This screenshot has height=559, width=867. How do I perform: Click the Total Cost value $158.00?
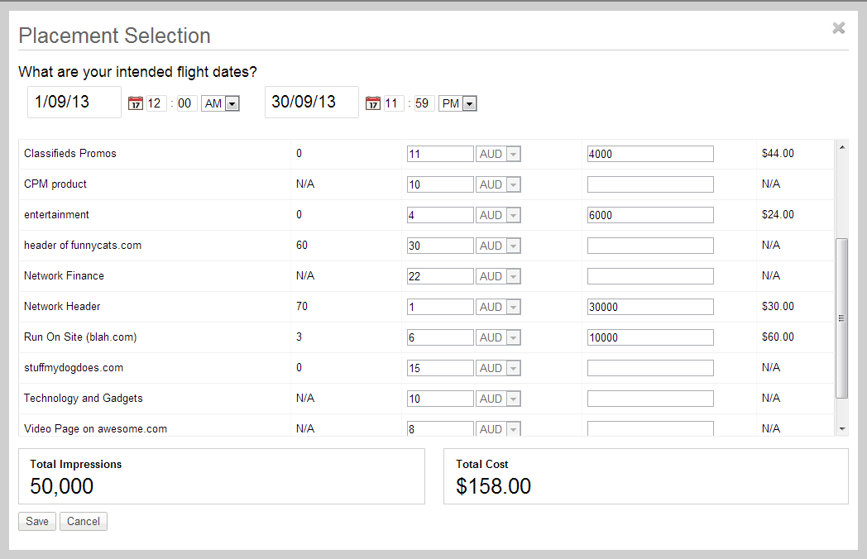tap(493, 486)
